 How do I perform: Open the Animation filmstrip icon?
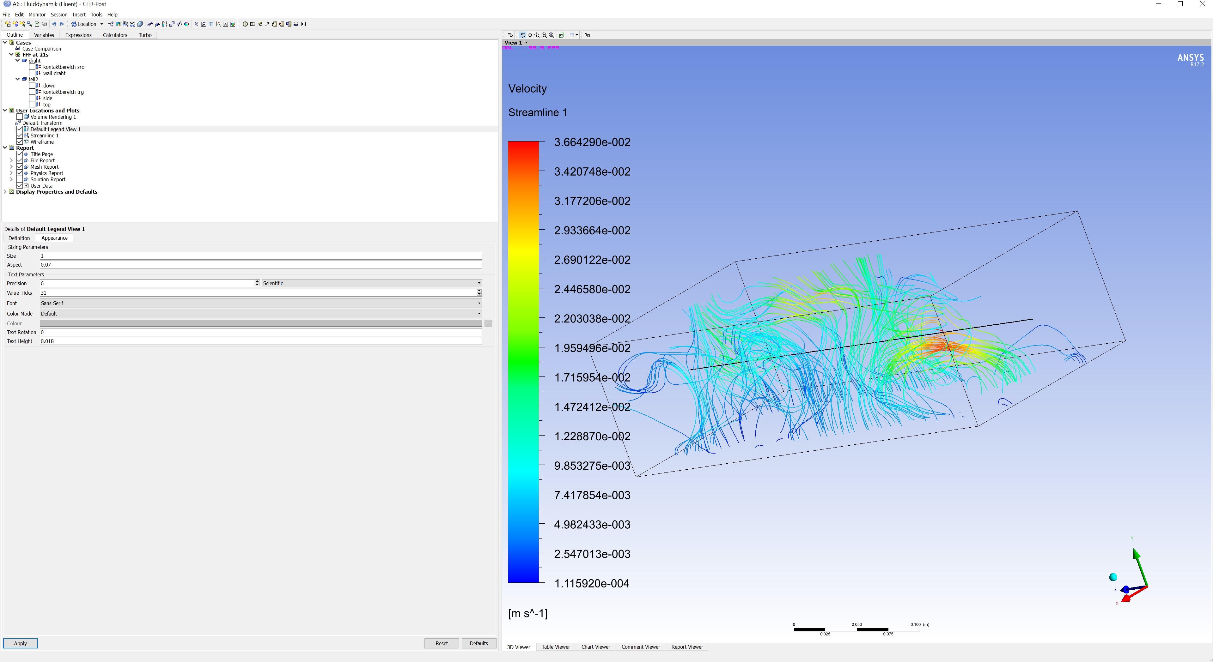point(253,24)
